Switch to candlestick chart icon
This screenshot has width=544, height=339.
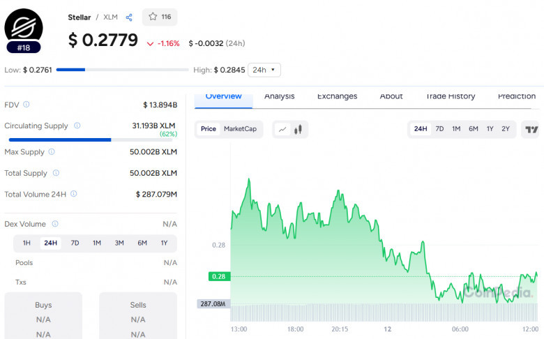click(x=298, y=130)
